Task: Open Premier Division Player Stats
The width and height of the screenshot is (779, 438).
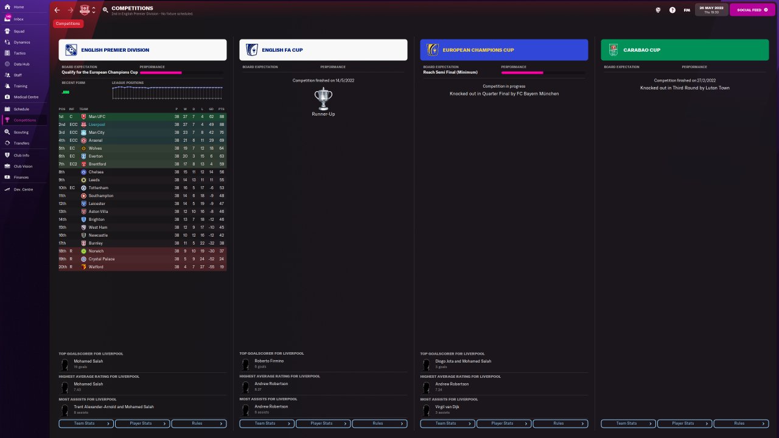Action: click(142, 423)
